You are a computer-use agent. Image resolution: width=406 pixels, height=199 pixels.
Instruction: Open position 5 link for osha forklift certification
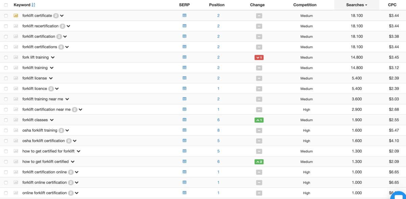pyautogui.click(x=219, y=141)
